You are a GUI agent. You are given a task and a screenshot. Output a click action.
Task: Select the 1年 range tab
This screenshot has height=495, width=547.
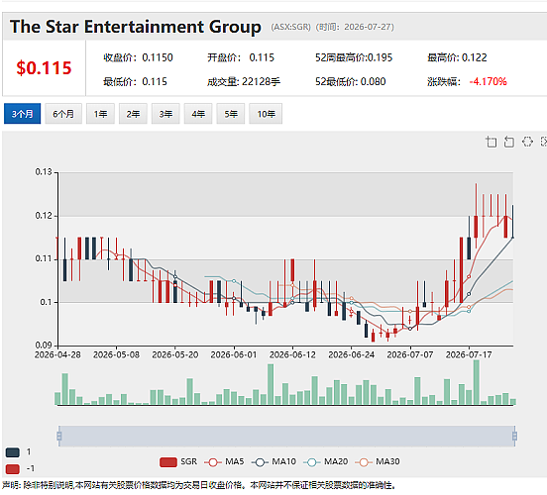pyautogui.click(x=100, y=114)
